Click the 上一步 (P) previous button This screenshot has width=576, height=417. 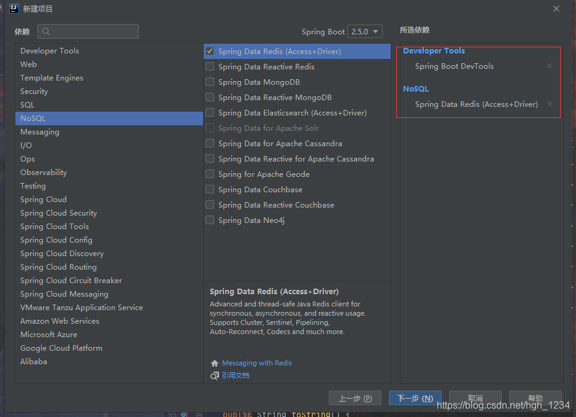(355, 398)
